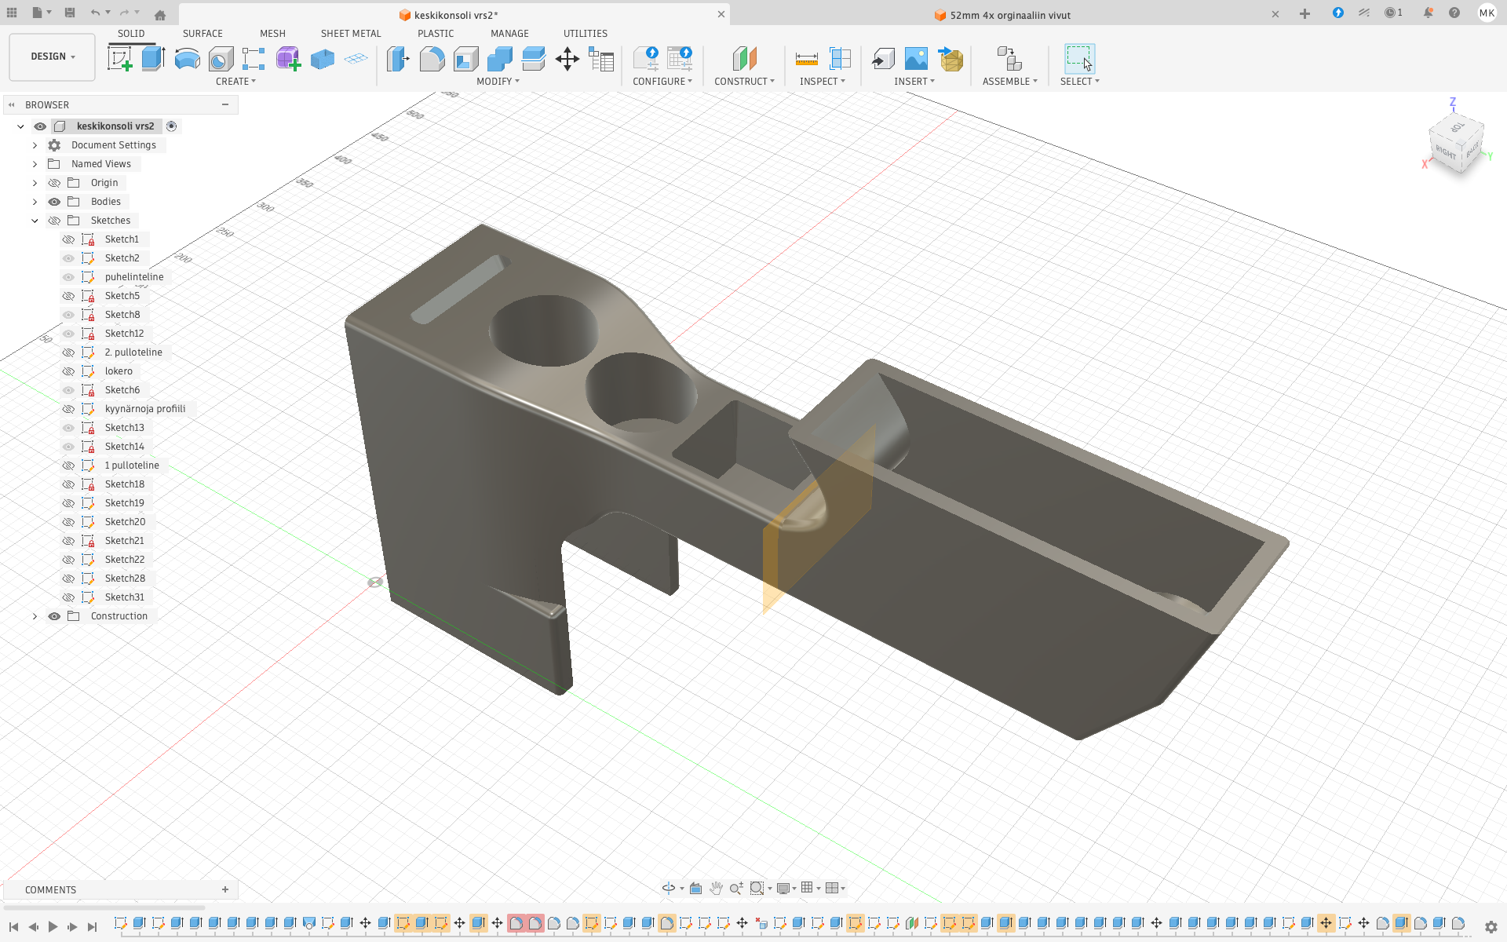This screenshot has height=942, width=1507.
Task: Select the Revolve tool
Action: point(187,59)
